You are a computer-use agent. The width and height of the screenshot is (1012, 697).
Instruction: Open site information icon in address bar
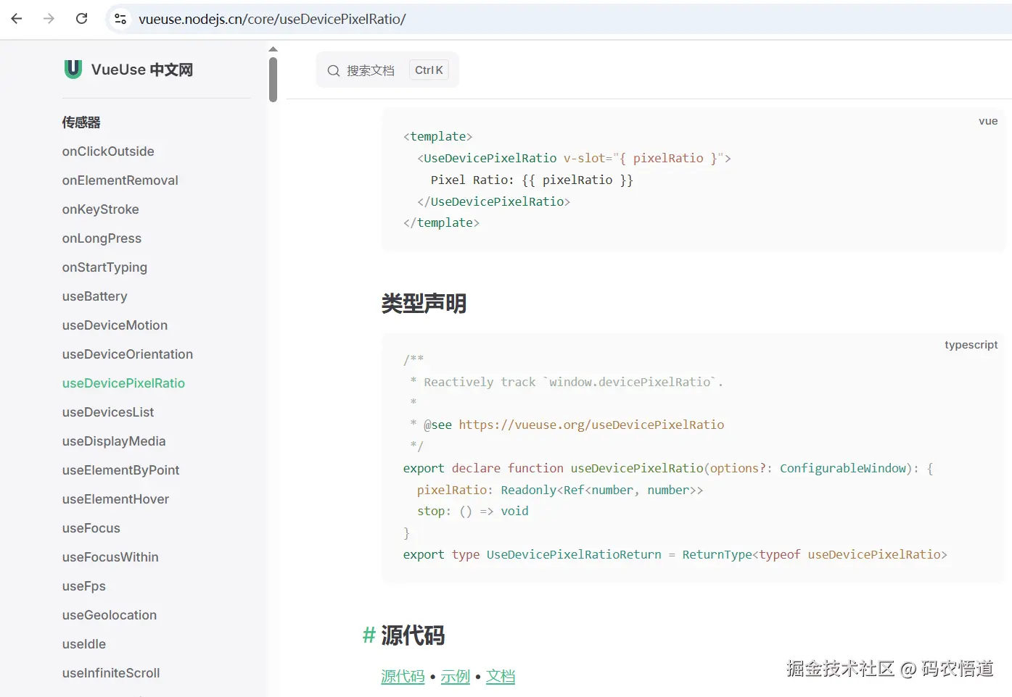pyautogui.click(x=120, y=19)
